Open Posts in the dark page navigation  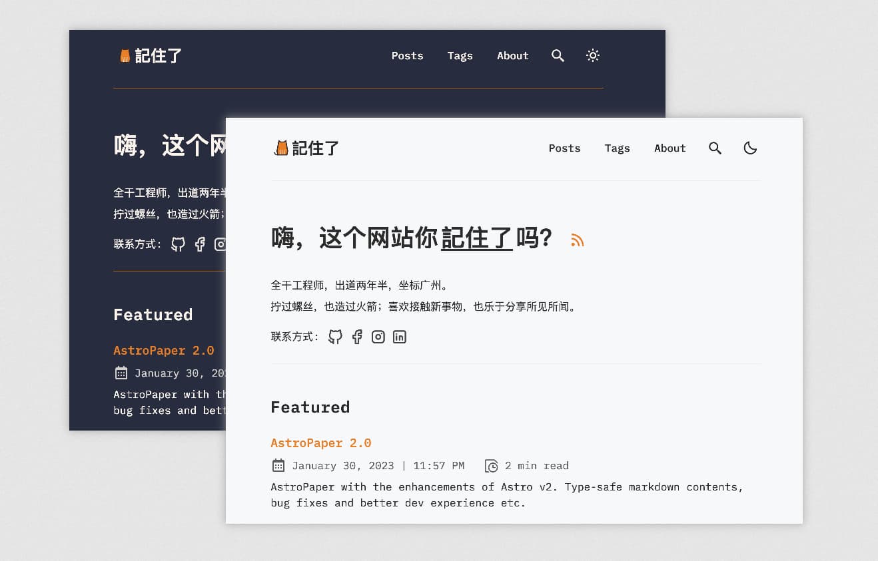407,56
